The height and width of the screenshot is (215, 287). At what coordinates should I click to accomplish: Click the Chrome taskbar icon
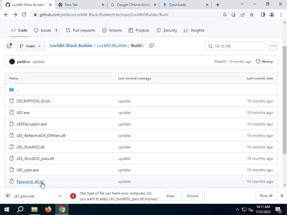click(62, 209)
